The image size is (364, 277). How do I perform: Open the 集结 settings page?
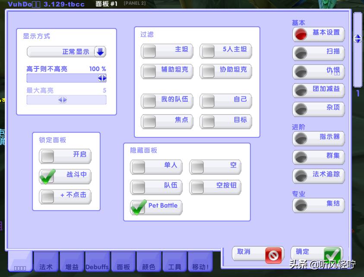(318, 205)
